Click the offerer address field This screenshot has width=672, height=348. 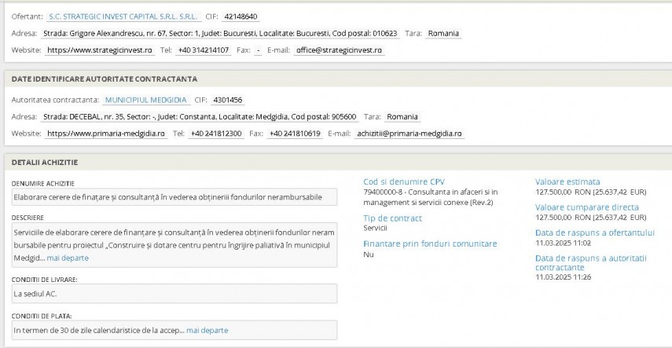(220, 34)
